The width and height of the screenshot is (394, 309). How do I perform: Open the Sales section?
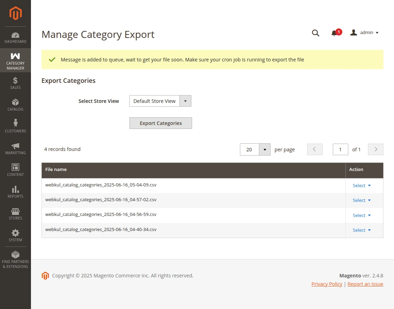pyautogui.click(x=15, y=83)
